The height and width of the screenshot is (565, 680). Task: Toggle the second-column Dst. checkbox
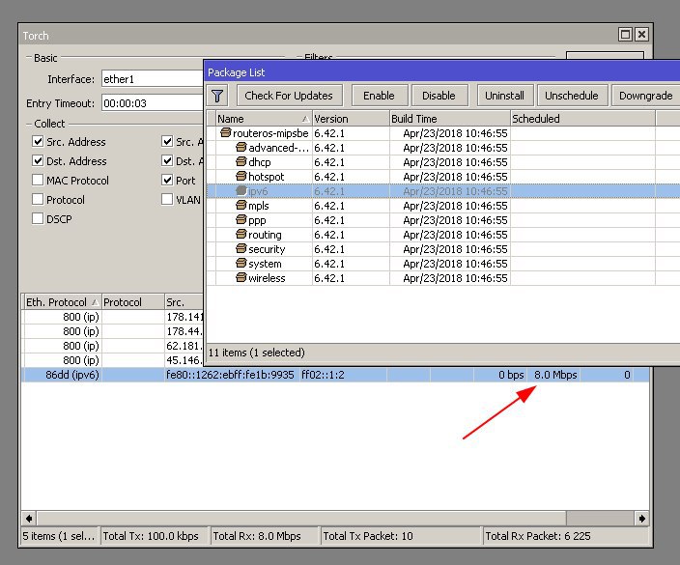(x=167, y=161)
